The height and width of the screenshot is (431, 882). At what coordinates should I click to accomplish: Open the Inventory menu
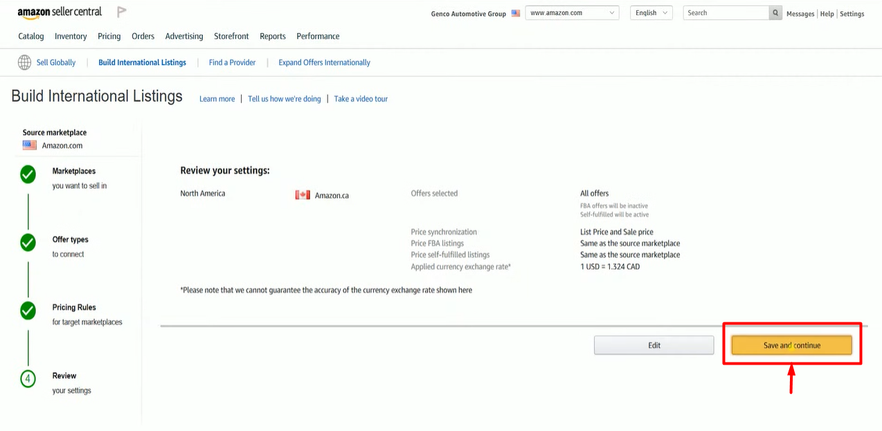71,36
